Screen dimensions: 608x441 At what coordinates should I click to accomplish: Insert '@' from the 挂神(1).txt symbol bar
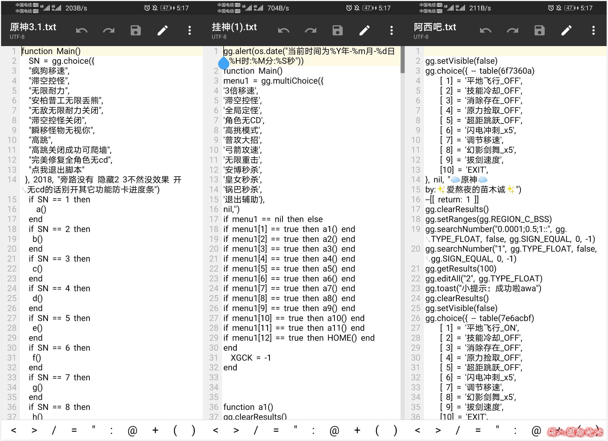(x=334, y=430)
